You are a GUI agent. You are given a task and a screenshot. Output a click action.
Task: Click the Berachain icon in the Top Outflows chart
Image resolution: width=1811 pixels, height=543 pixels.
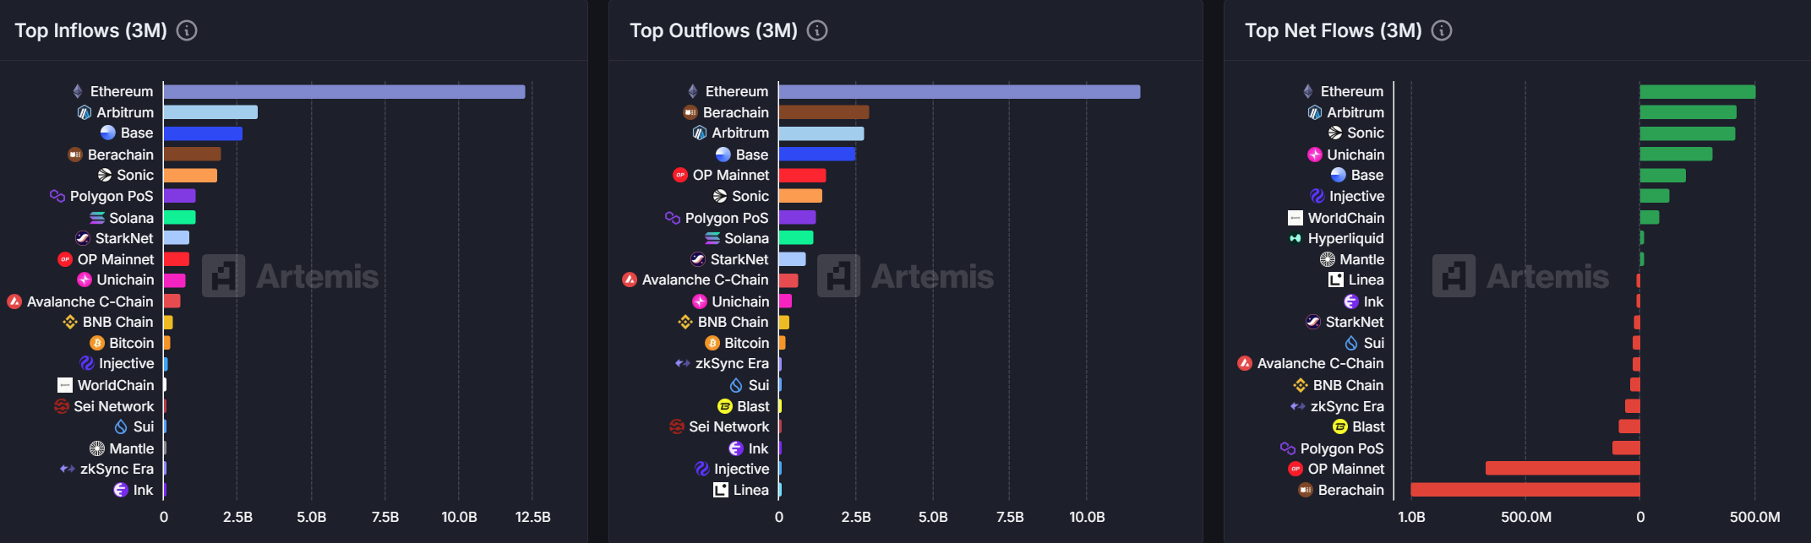pyautogui.click(x=690, y=112)
